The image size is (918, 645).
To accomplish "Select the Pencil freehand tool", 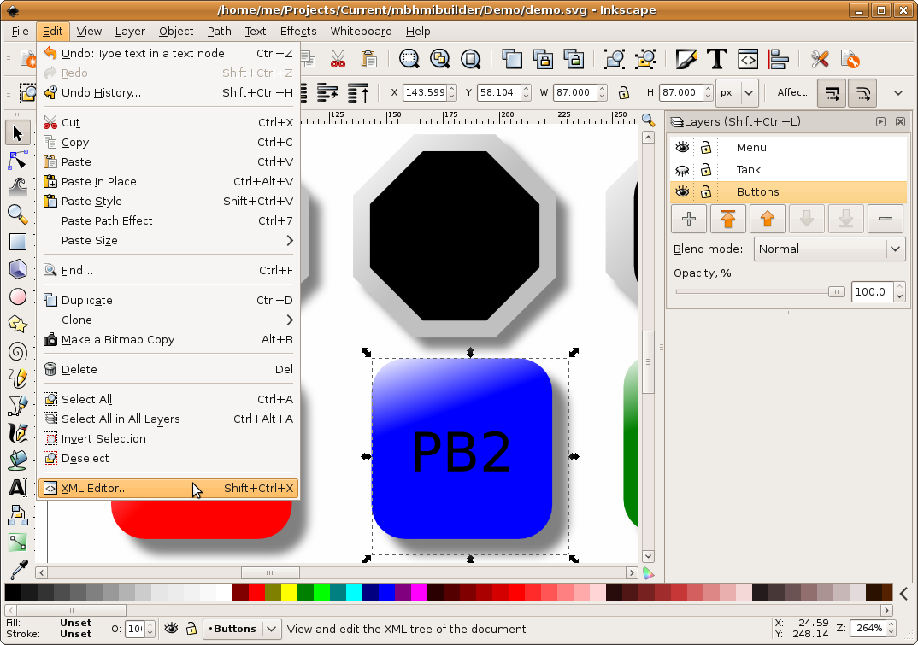I will pos(18,378).
